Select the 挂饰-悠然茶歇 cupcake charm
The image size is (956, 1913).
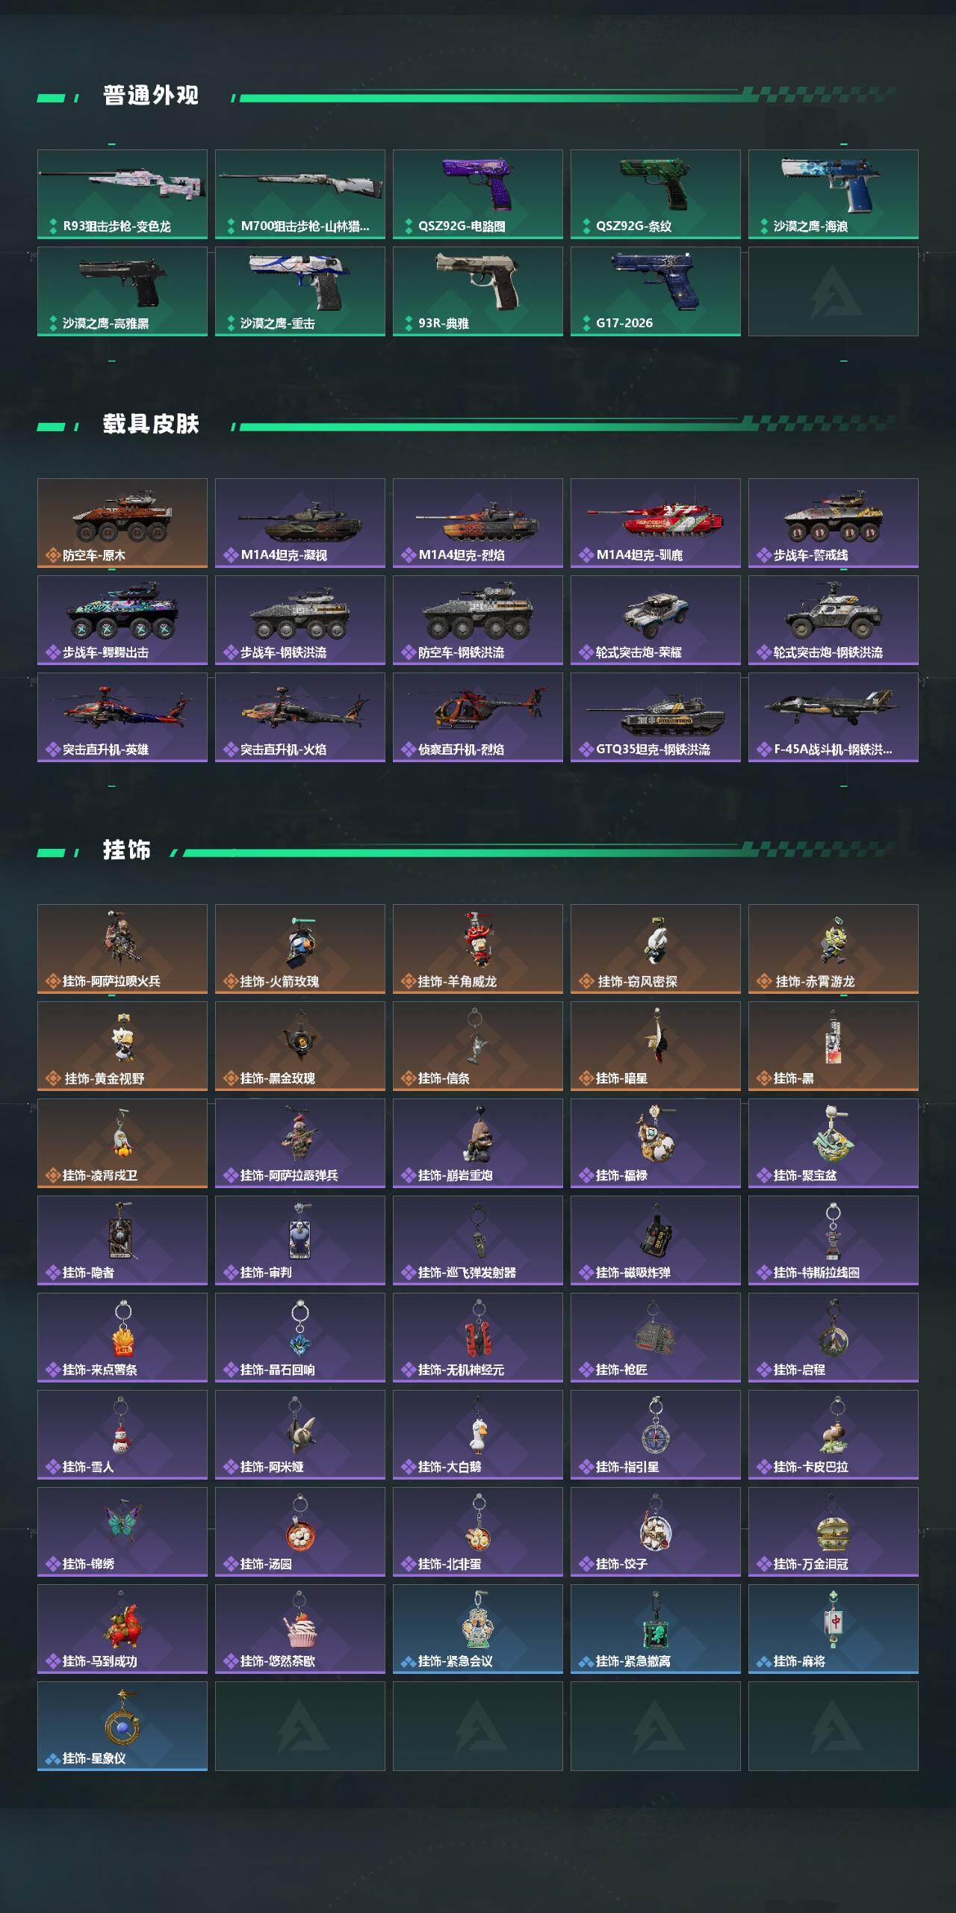(300, 1629)
